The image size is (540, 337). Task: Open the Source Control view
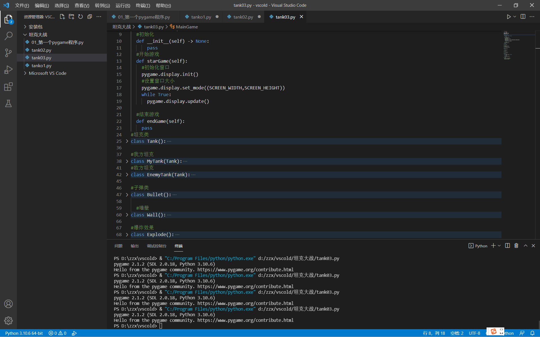pos(8,53)
